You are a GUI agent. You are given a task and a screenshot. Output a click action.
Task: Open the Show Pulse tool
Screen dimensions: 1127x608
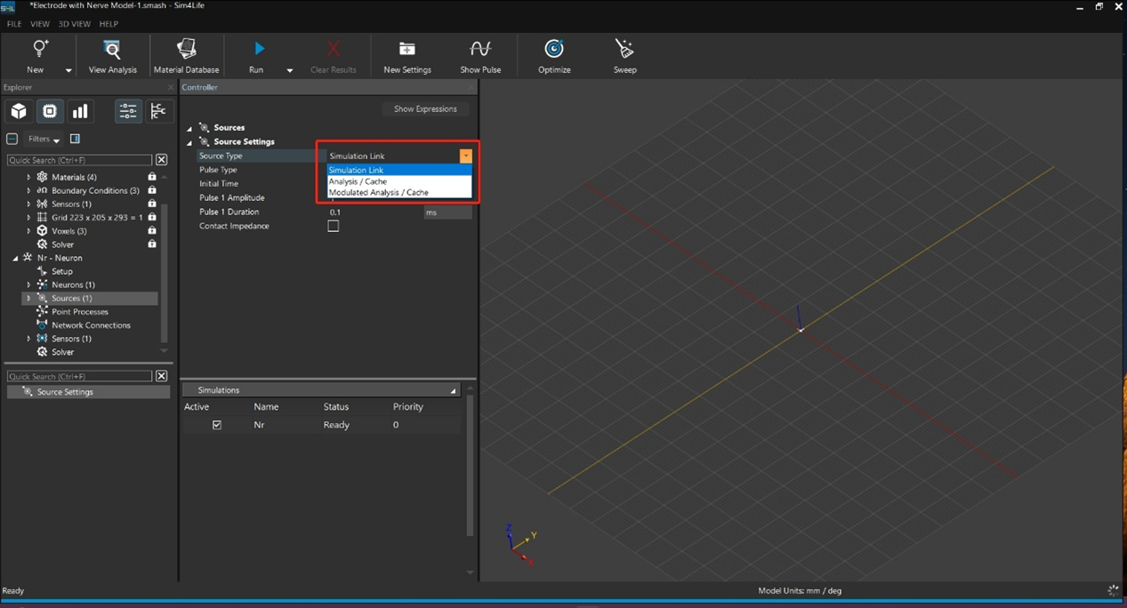coord(480,49)
